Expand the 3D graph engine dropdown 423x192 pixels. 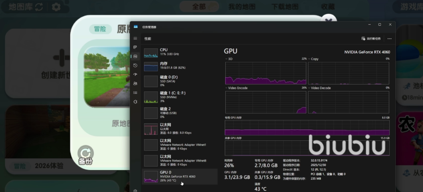(227, 59)
